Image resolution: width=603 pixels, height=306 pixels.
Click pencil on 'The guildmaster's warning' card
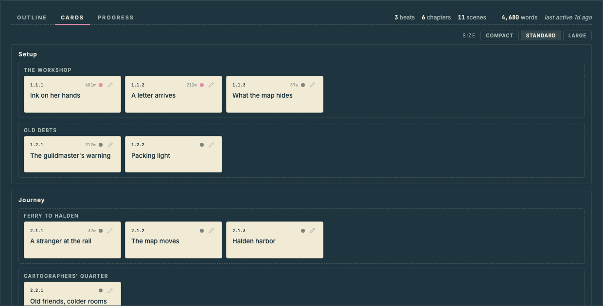pos(110,145)
